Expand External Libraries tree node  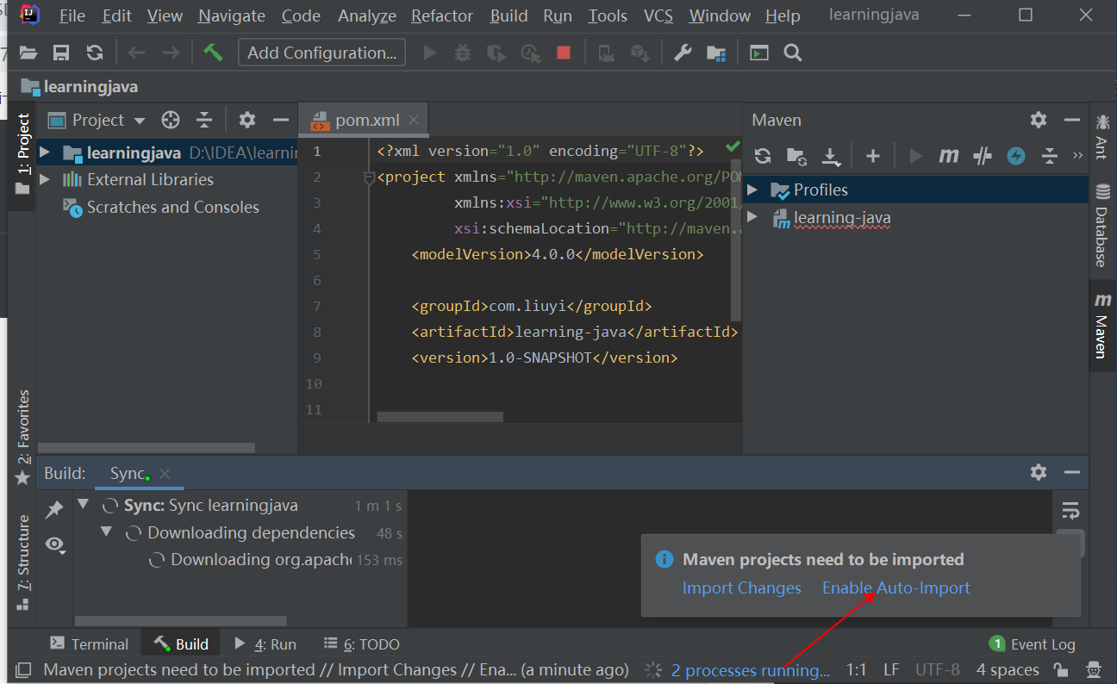(45, 180)
